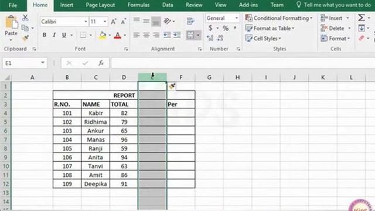Switch to the Page Layout tab

click(x=100, y=5)
